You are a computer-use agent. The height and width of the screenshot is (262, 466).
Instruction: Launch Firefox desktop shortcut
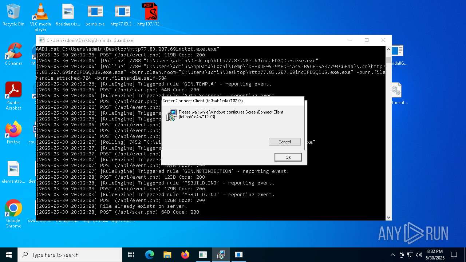(x=13, y=132)
